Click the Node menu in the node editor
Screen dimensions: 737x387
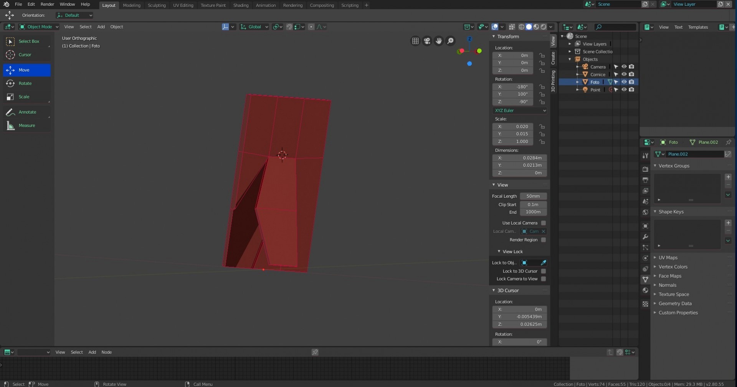tap(106, 353)
